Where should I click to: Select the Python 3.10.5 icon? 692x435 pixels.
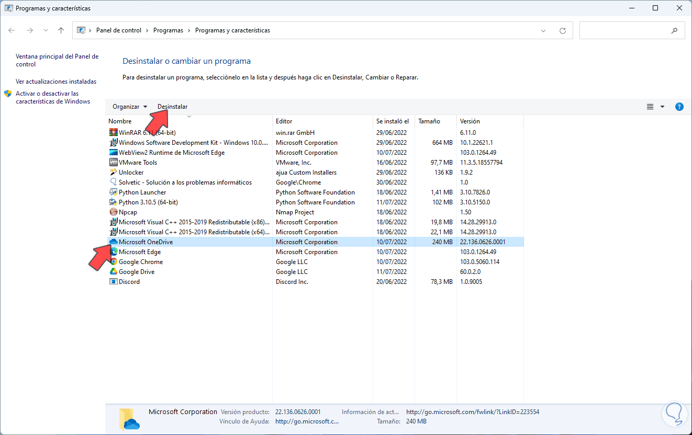[x=114, y=202]
